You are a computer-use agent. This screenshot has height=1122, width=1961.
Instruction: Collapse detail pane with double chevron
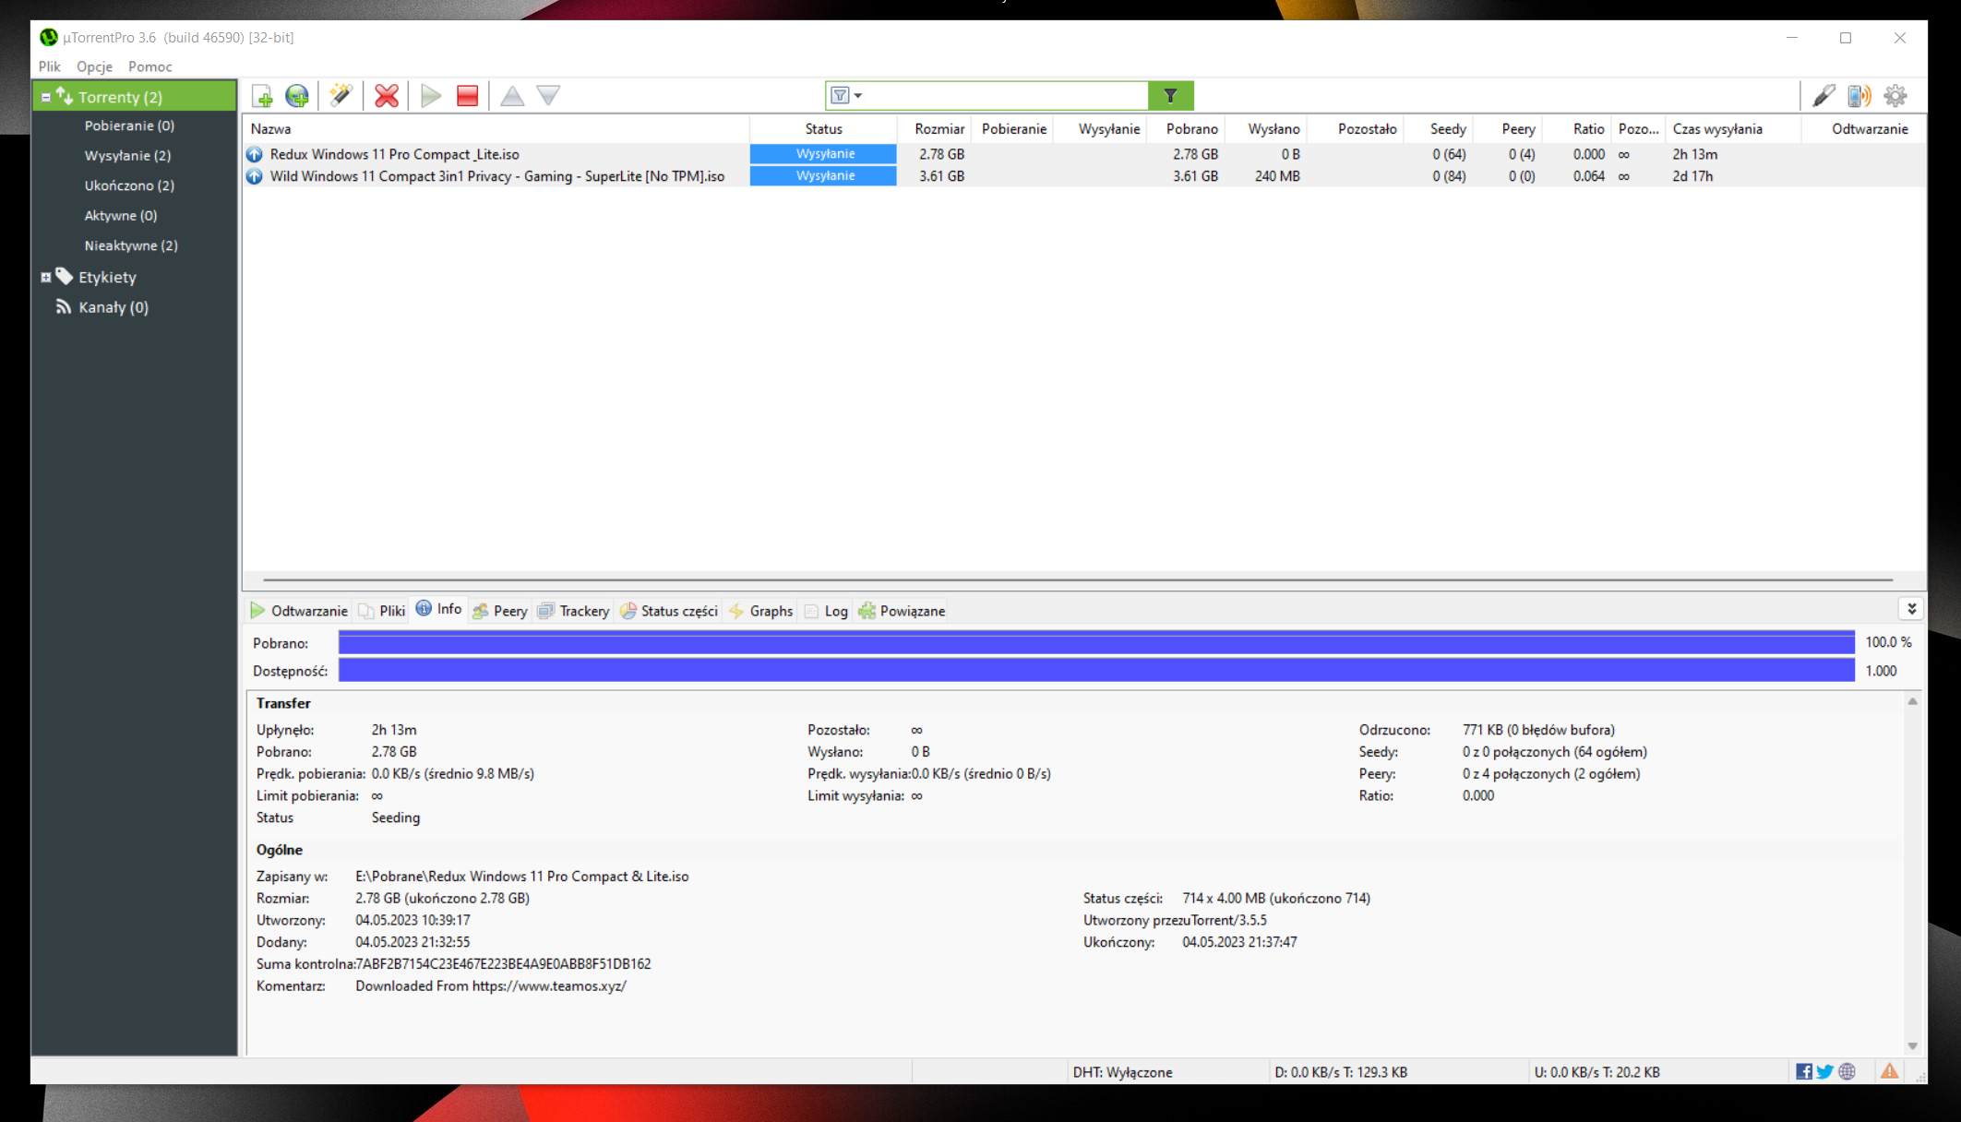pyautogui.click(x=1912, y=609)
